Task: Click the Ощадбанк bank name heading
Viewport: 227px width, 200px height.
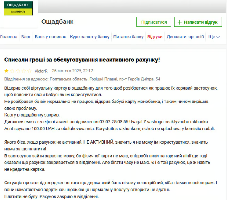Action: click(x=57, y=22)
